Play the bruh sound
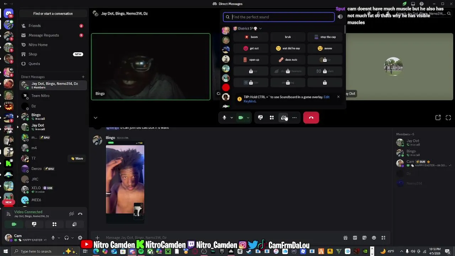This screenshot has width=455, height=256. point(288,37)
